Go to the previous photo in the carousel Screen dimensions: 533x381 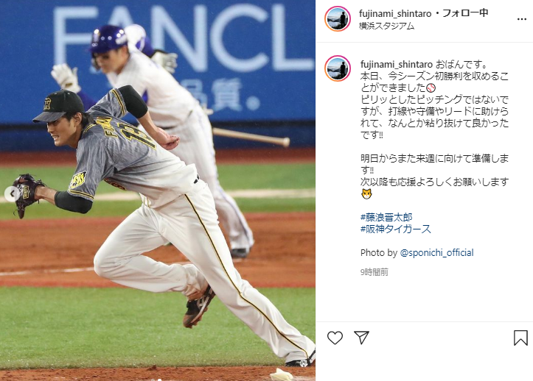point(13,193)
